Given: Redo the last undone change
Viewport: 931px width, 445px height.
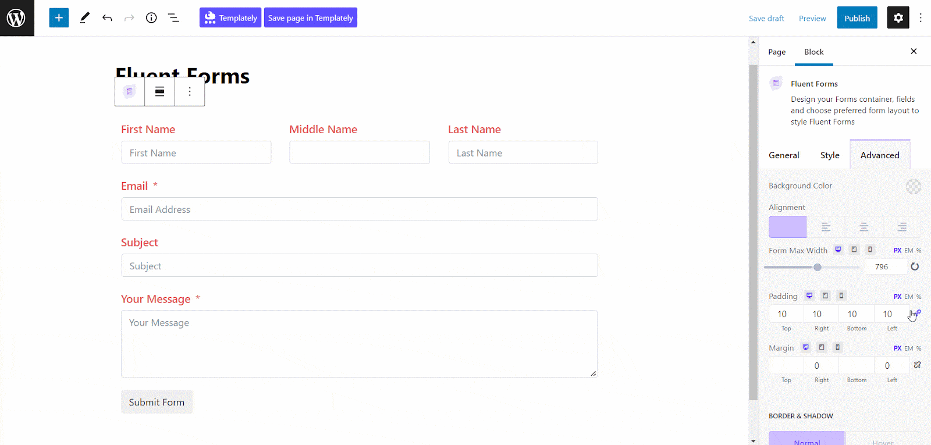Looking at the screenshot, I should coord(129,18).
